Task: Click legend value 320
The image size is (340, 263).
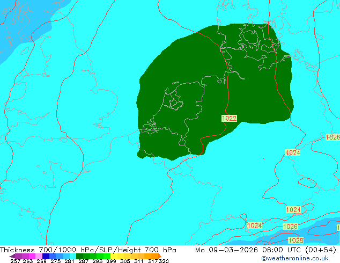Action: click(164, 261)
